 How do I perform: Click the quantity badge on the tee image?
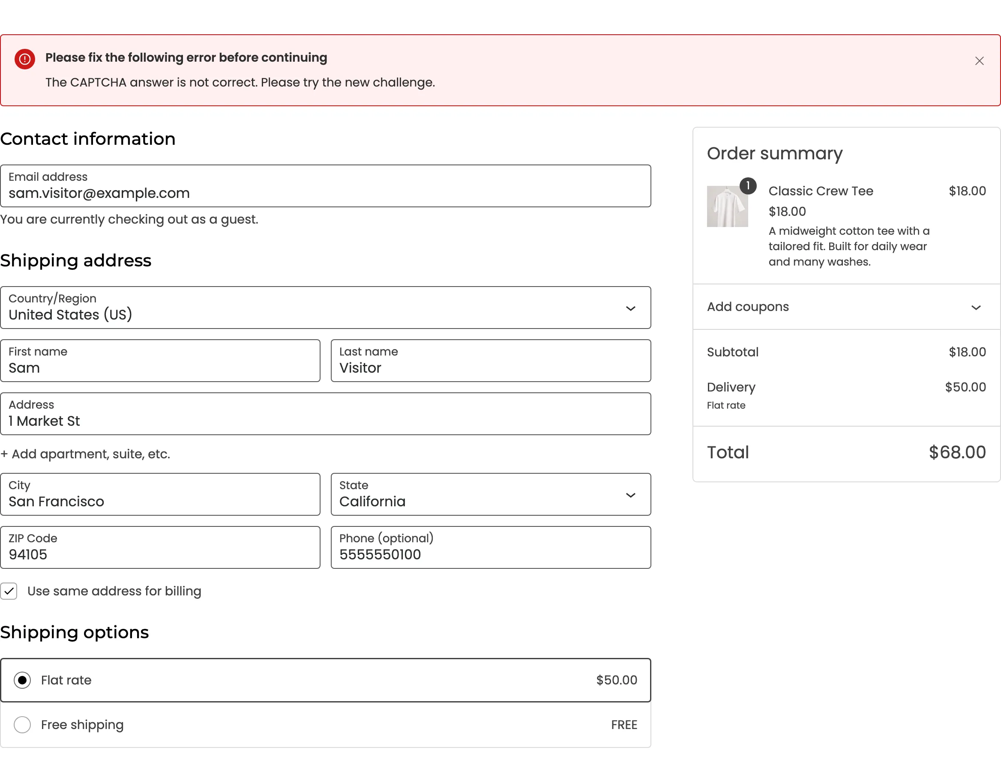tap(748, 185)
